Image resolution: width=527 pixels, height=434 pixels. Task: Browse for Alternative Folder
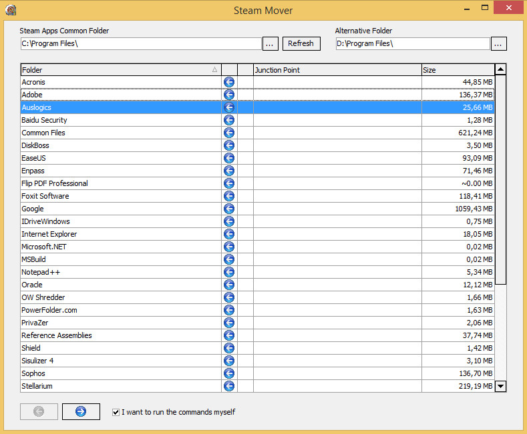(x=498, y=43)
